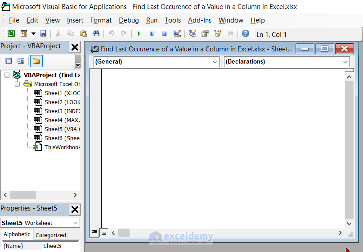Click the Project pane toolbar overflow arrow
Image resolution: width=363 pixels, height=252 pixels.
[x=78, y=64]
